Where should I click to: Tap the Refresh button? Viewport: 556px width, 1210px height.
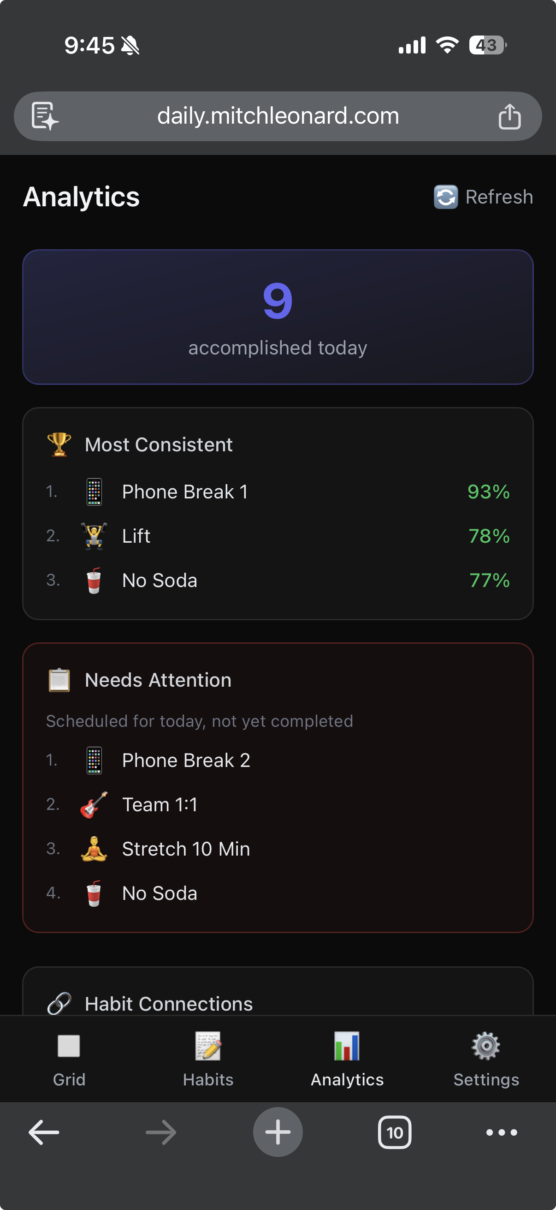click(x=483, y=197)
